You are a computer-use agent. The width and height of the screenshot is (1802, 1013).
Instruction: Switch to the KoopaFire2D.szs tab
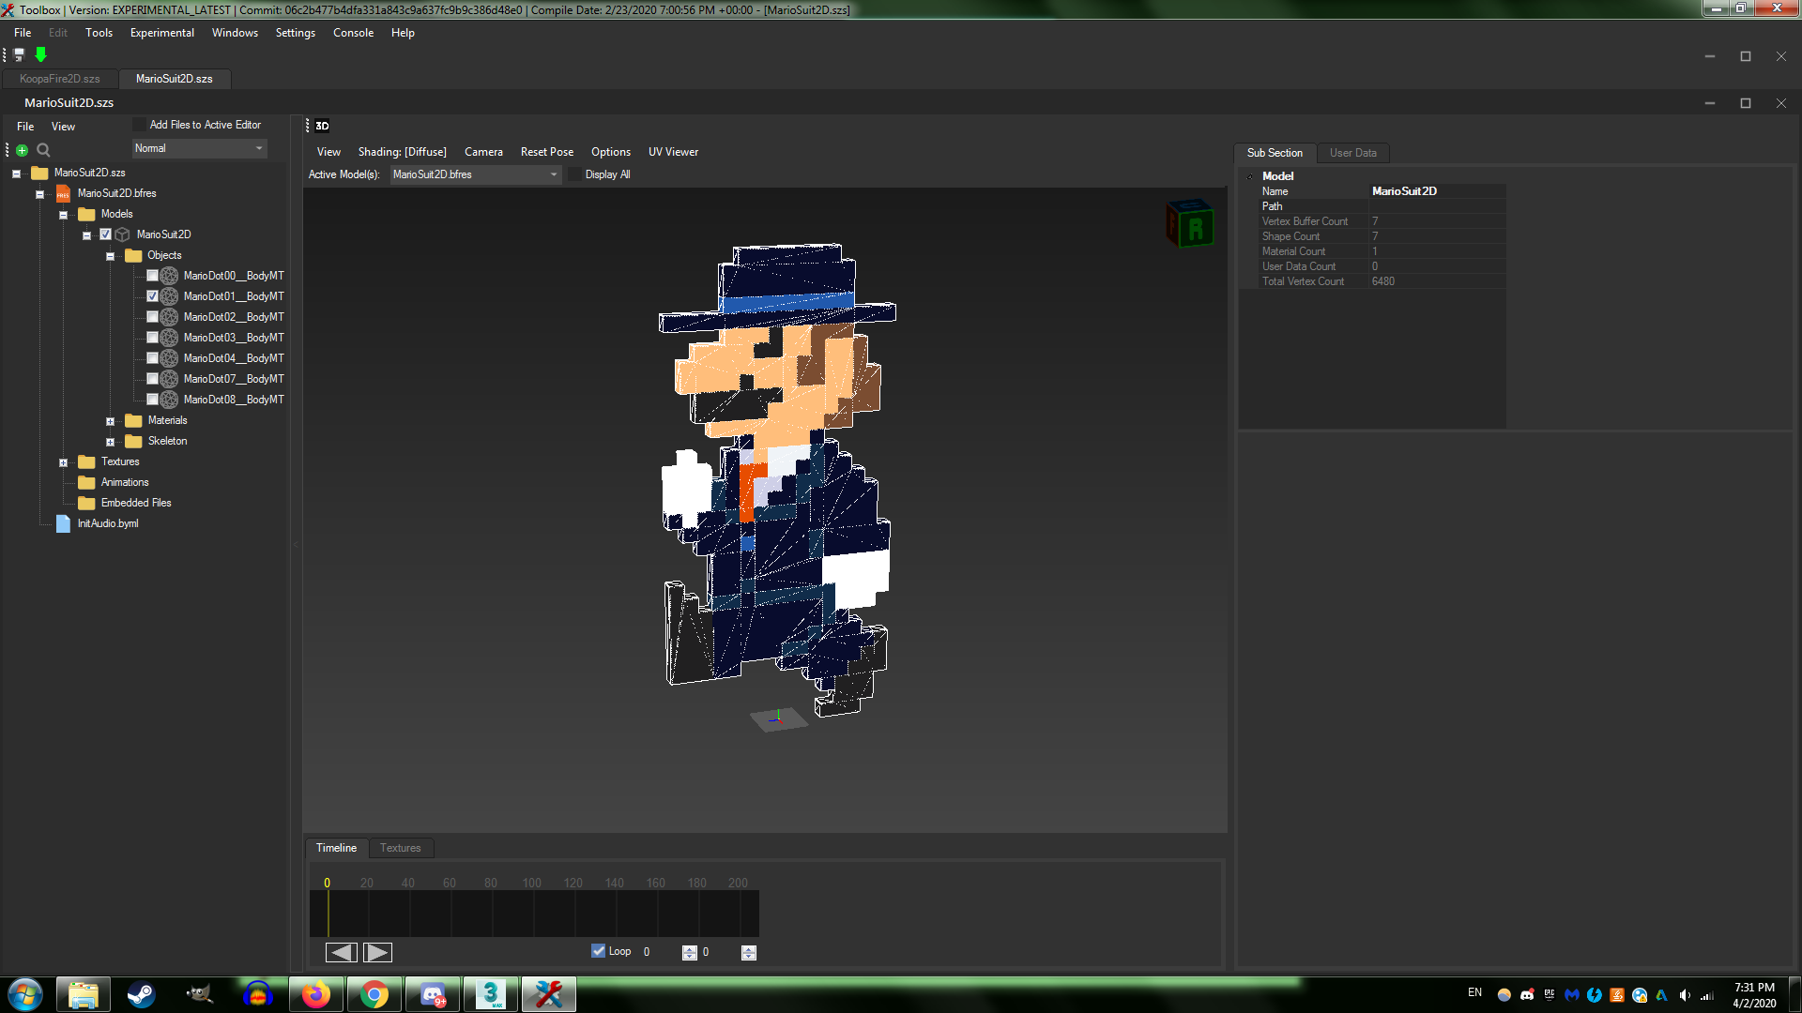pos(60,79)
